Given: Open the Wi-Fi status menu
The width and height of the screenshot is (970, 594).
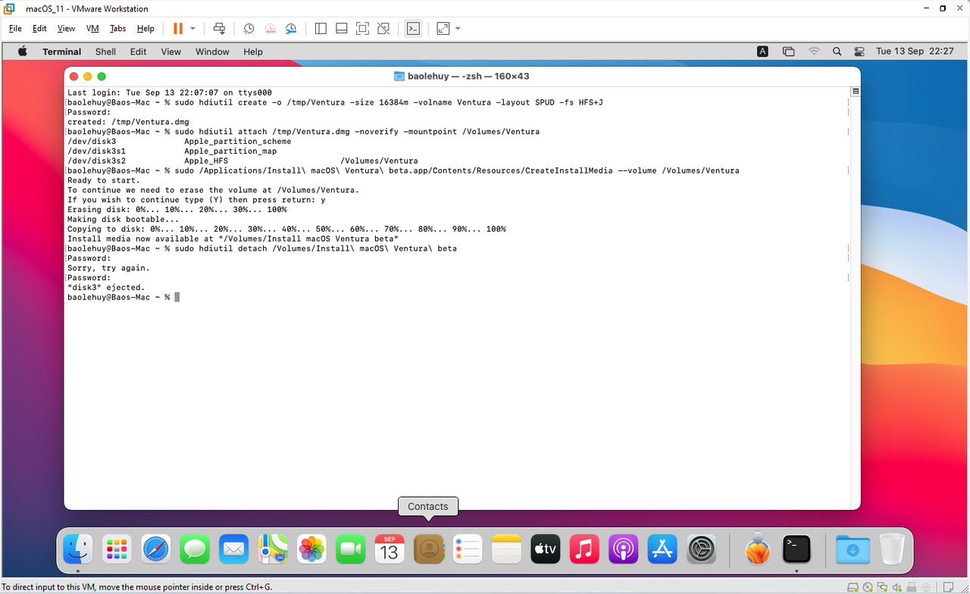Looking at the screenshot, I should click(x=814, y=52).
